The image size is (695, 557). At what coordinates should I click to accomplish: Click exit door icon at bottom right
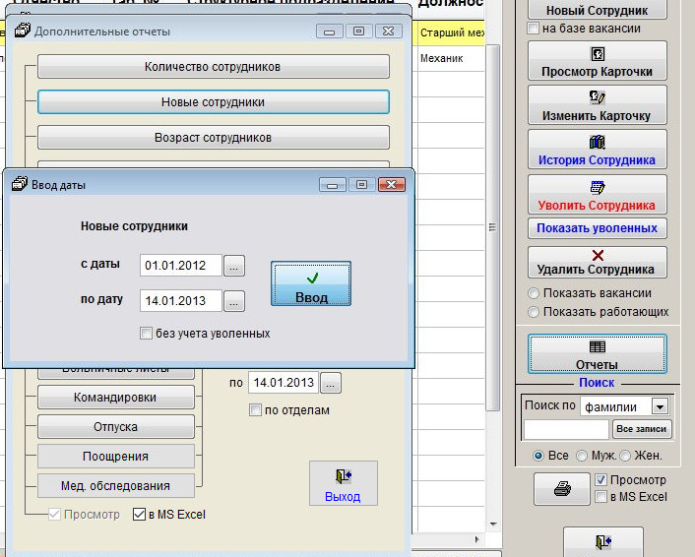tap(603, 542)
